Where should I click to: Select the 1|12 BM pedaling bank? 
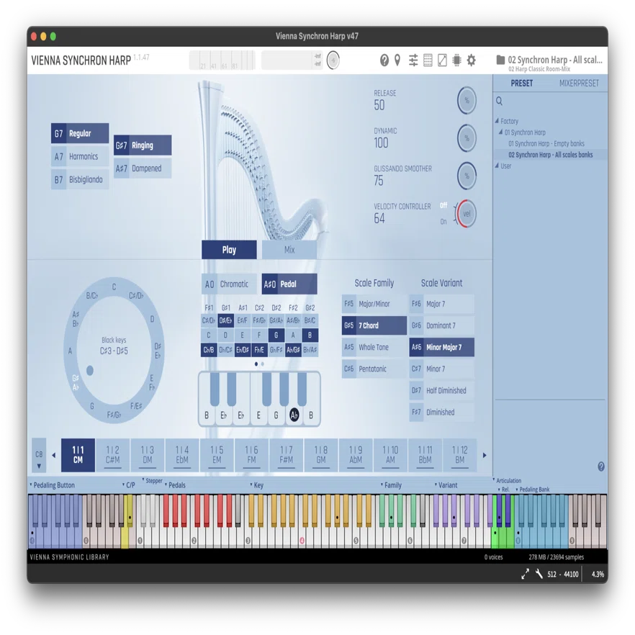pos(459,455)
